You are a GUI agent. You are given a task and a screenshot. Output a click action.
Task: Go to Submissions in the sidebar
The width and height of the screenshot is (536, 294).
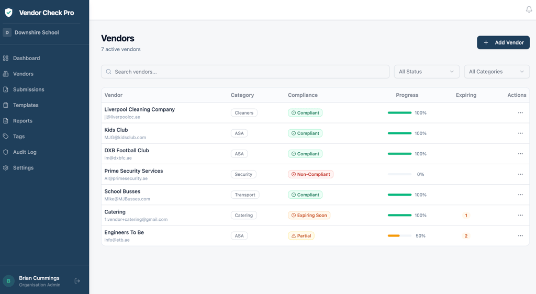click(x=28, y=89)
